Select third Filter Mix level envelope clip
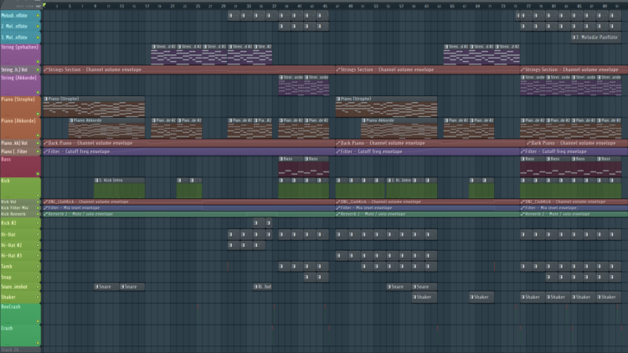The image size is (628, 353). pos(574,207)
